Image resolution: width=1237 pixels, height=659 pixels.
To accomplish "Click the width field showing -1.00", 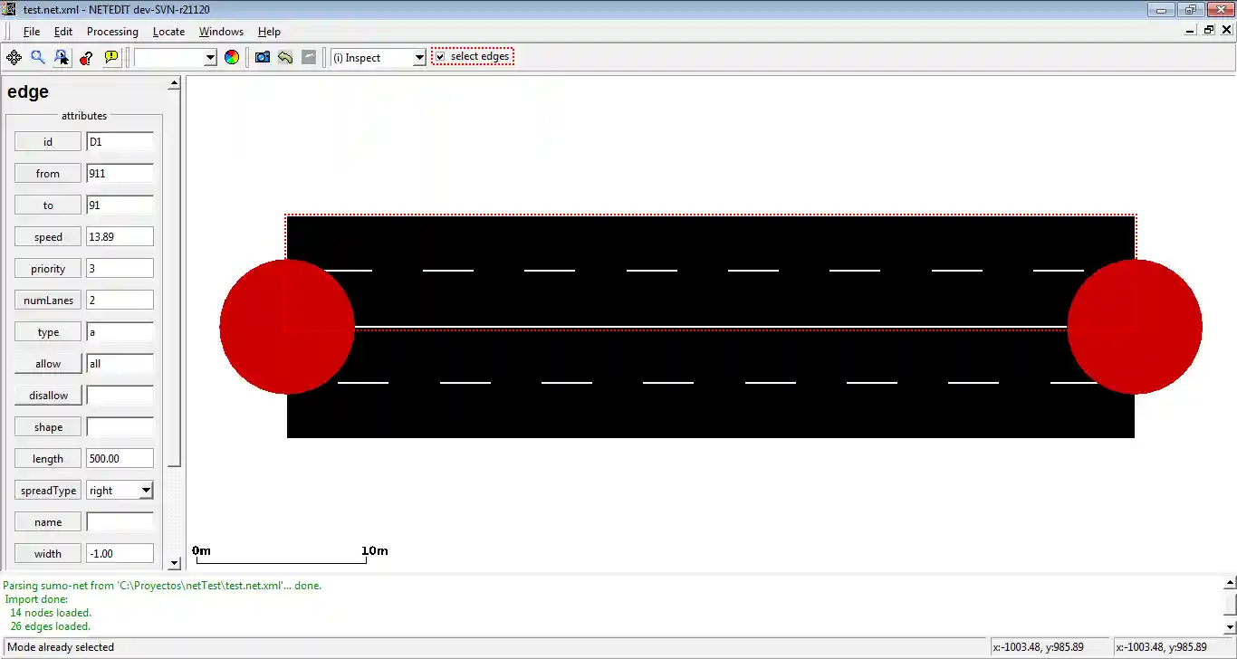I will point(120,553).
